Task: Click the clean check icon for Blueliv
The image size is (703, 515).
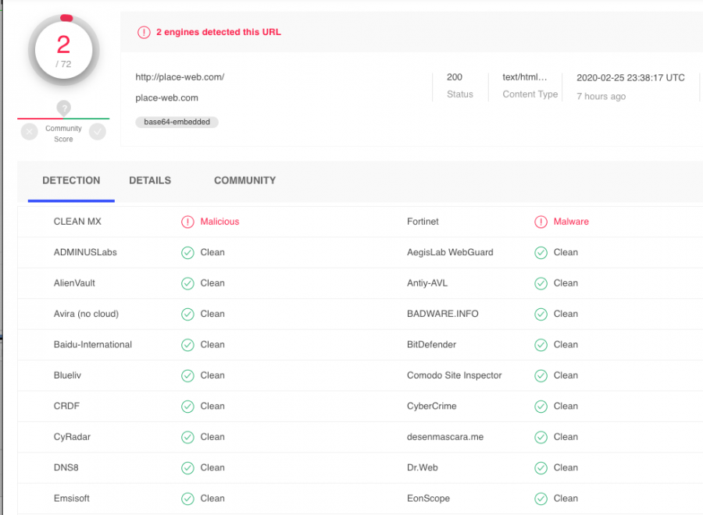Action: coord(187,376)
